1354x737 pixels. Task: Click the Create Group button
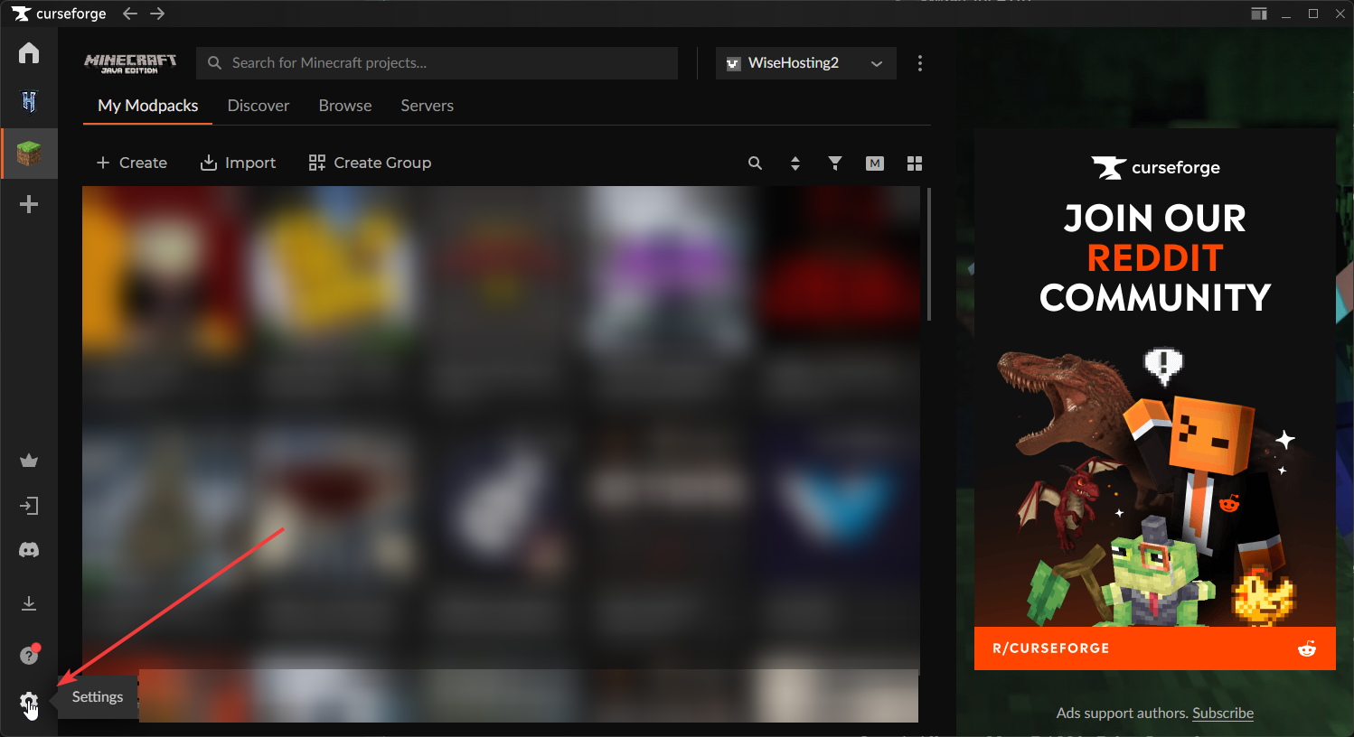point(370,163)
